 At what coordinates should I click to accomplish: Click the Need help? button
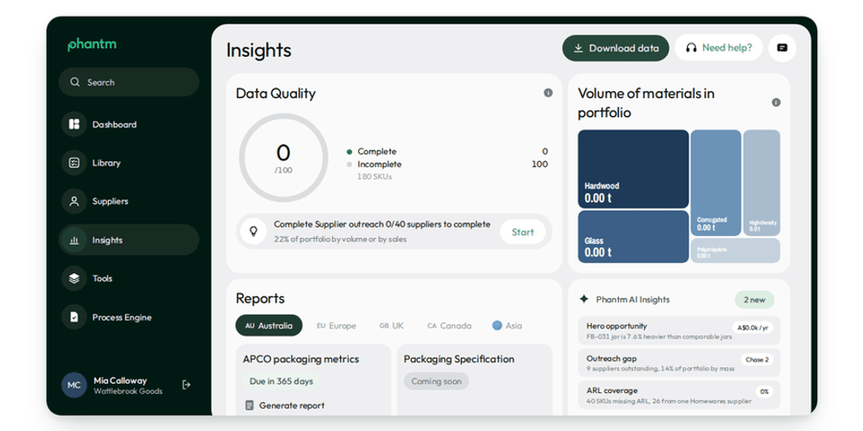(719, 47)
